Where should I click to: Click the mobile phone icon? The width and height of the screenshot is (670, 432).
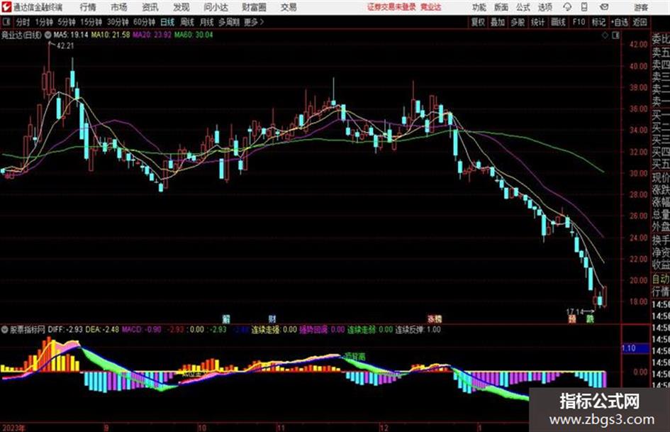tap(584, 7)
